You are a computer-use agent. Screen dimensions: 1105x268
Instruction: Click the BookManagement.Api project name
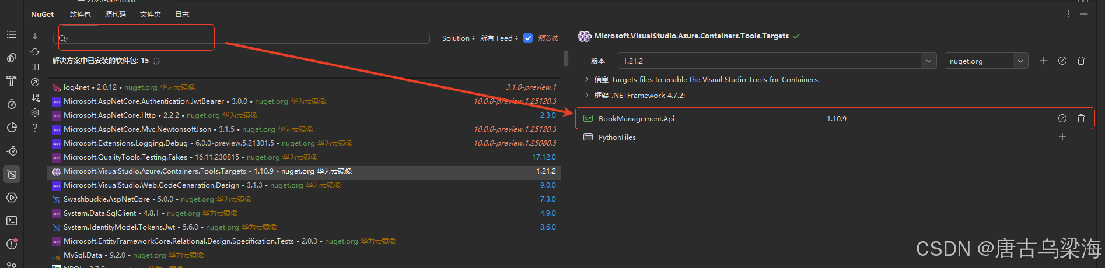(x=636, y=118)
